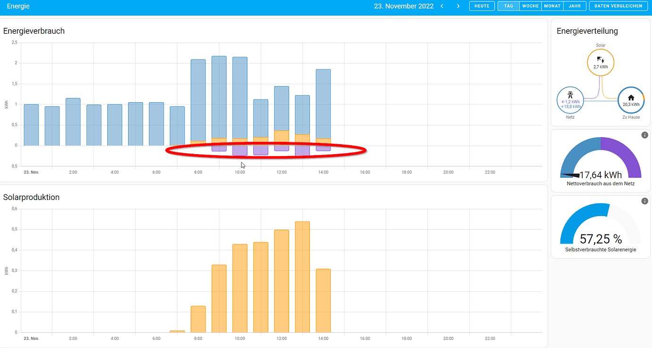
Task: Select the JAHR view option
Action: pyautogui.click(x=575, y=6)
